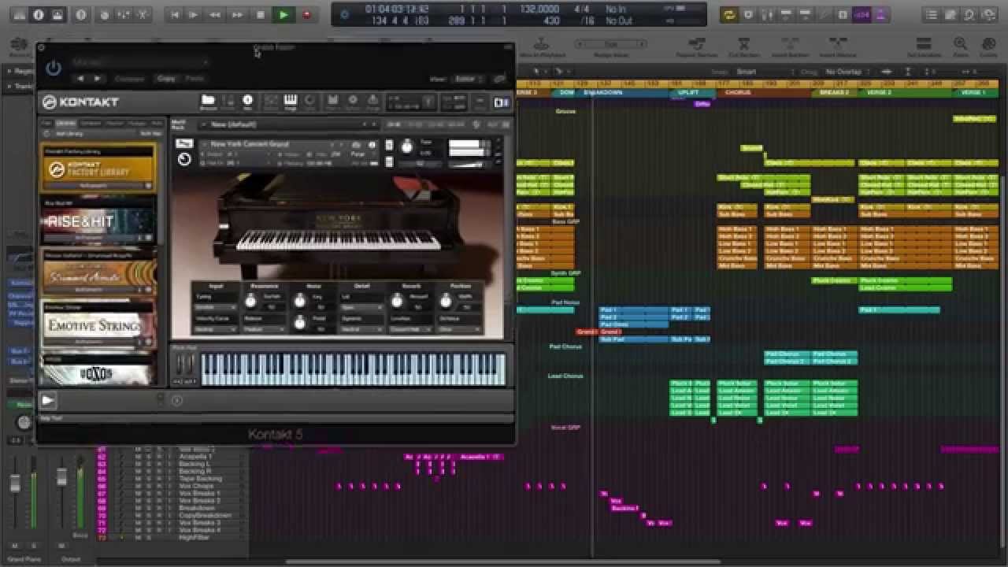Toggle Kontakt minimized view icon at right
Screen dimensions: 1008x567
coord(480,102)
